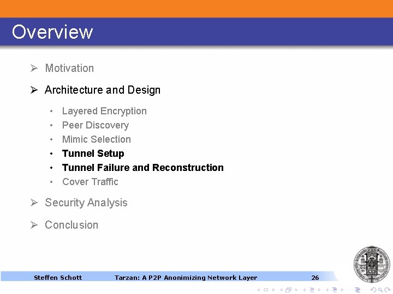Click Tunnel Failure and Reconstruction item
This screenshot has width=393, height=294.
(x=143, y=168)
